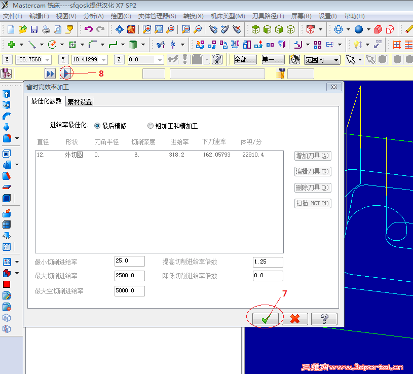This screenshot has width=413, height=374.
Task: Expand the Cylinder primitive dropdown arrow
Action: (x=143, y=45)
